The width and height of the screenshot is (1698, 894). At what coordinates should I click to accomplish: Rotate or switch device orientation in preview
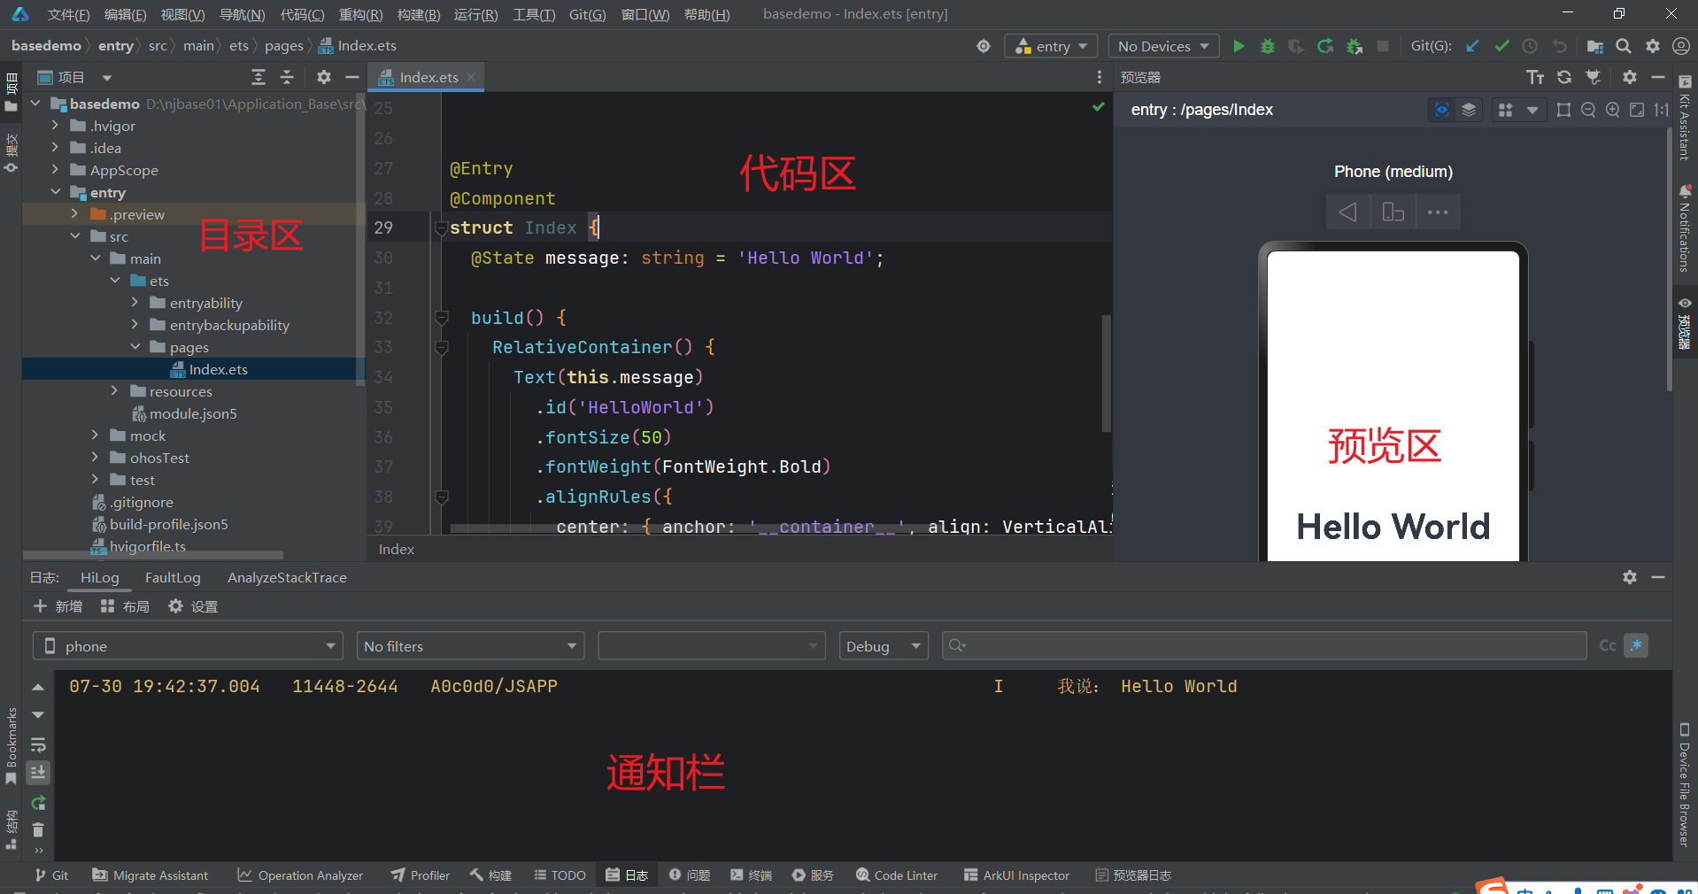click(1393, 212)
